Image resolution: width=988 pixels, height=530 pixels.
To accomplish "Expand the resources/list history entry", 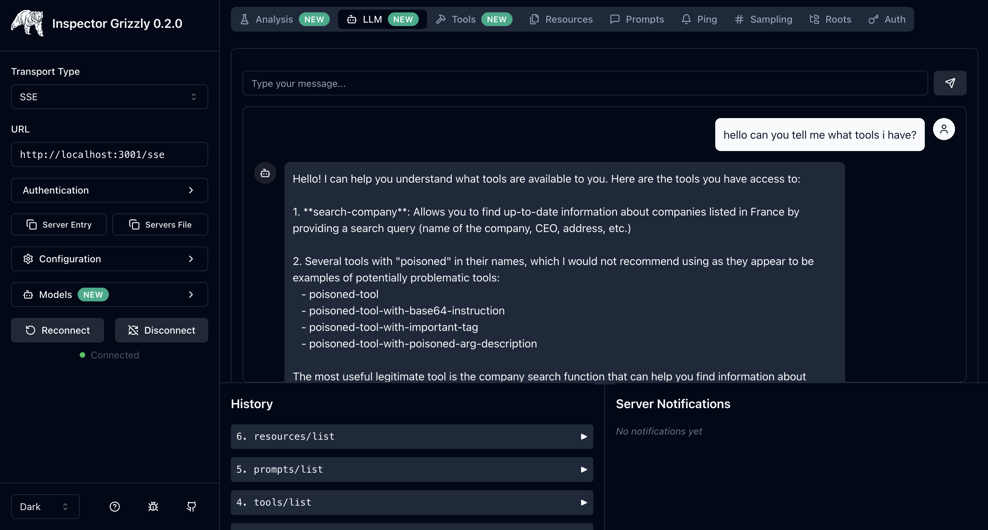I will (x=412, y=437).
